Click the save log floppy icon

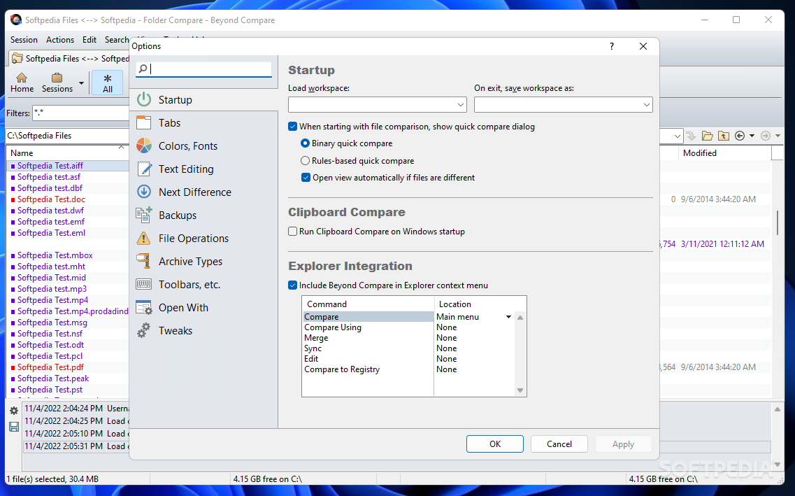pos(14,427)
